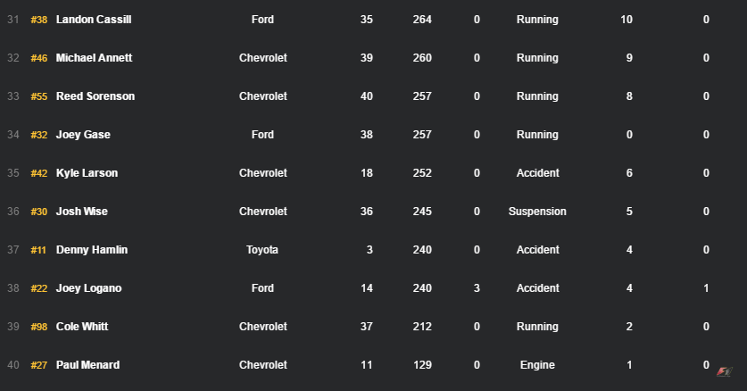Select the #46 car number
This screenshot has width=747, height=391.
pyautogui.click(x=38, y=58)
